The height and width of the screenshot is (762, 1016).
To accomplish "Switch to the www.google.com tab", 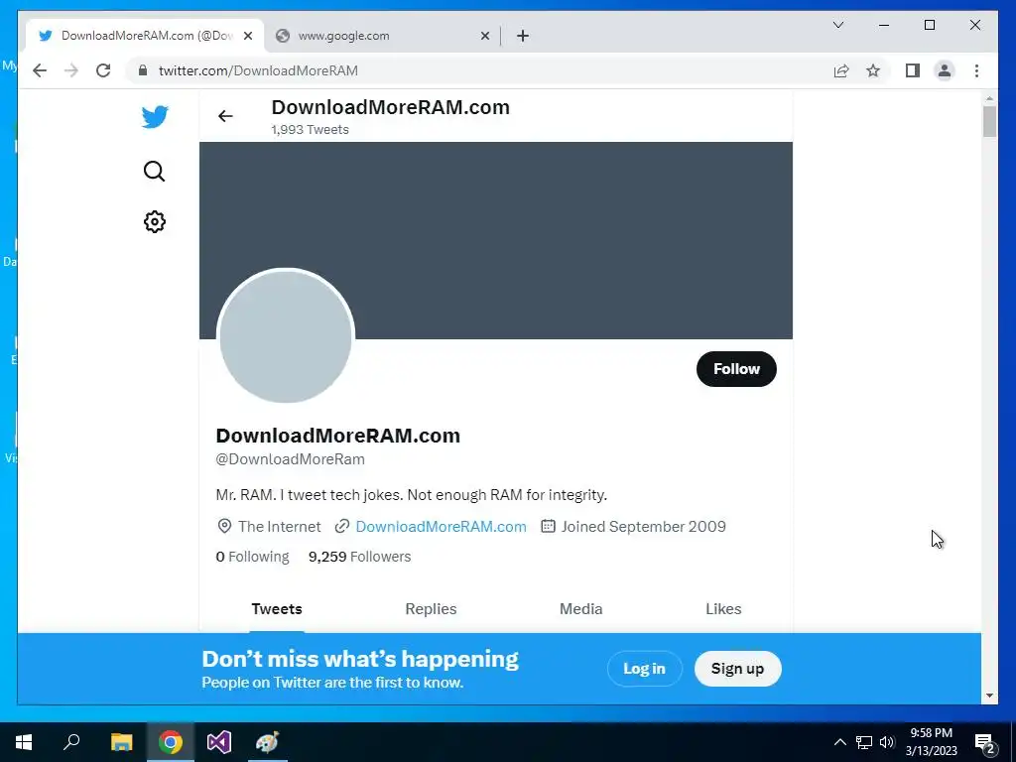I will point(382,36).
